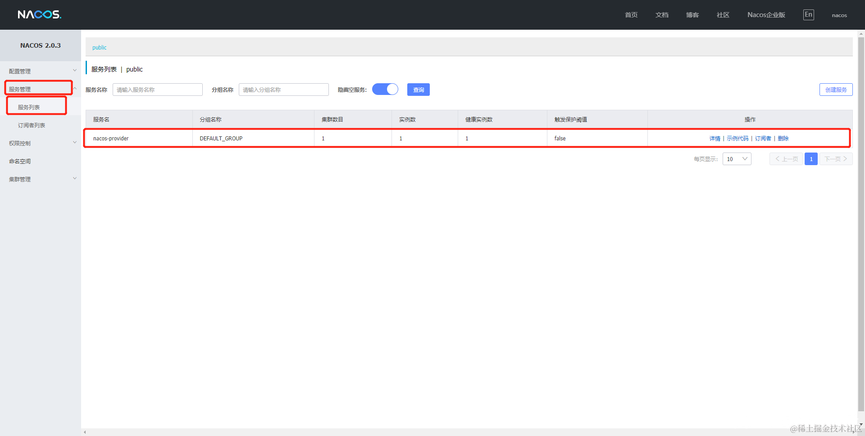Screen dimensions: 865x436
Task: Open 详情 for nacos-provider
Action: coord(715,139)
